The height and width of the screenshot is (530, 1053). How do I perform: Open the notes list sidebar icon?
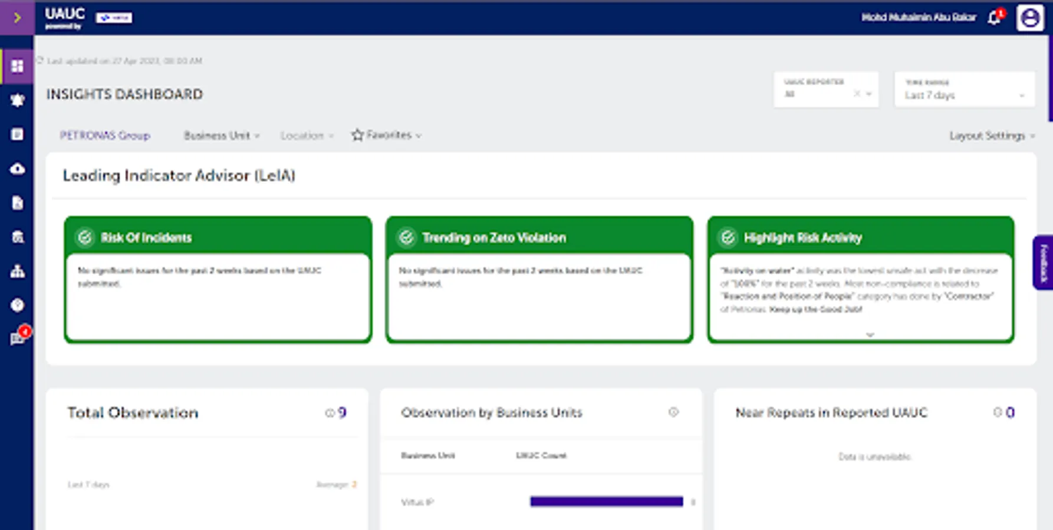(17, 134)
